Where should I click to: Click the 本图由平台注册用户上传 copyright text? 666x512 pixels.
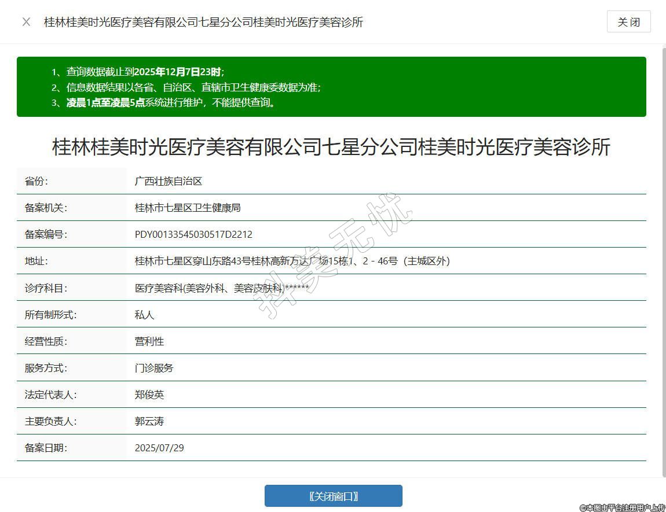(x=622, y=507)
